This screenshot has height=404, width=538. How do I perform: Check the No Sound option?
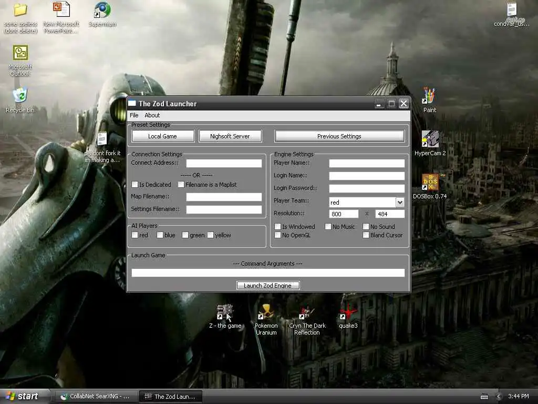pyautogui.click(x=366, y=226)
